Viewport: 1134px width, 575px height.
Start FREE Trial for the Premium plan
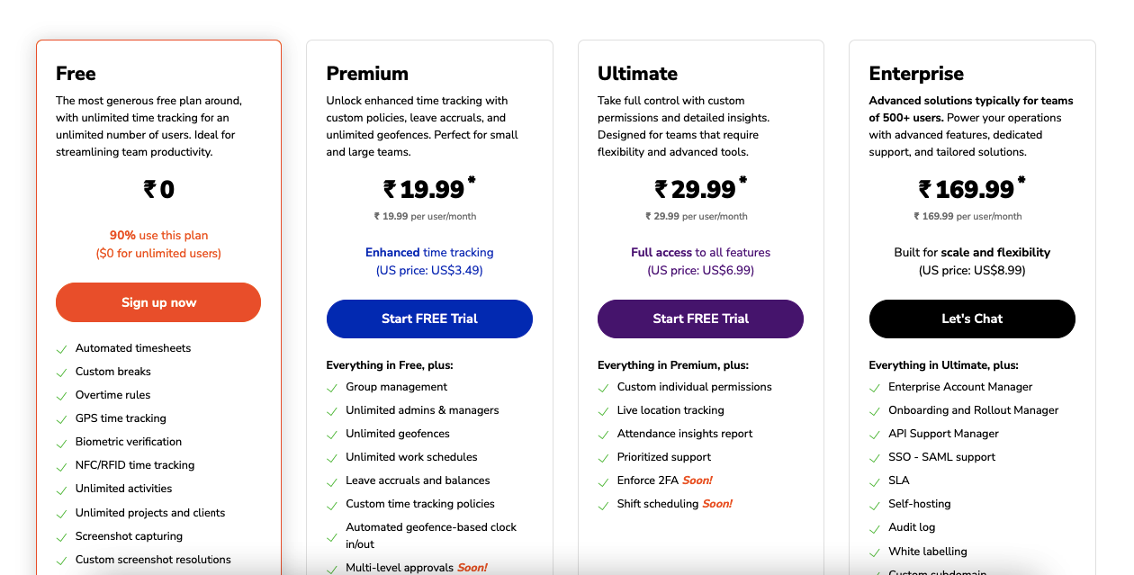coord(429,319)
